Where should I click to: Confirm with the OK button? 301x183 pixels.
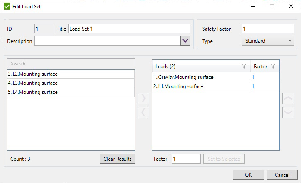248,175
